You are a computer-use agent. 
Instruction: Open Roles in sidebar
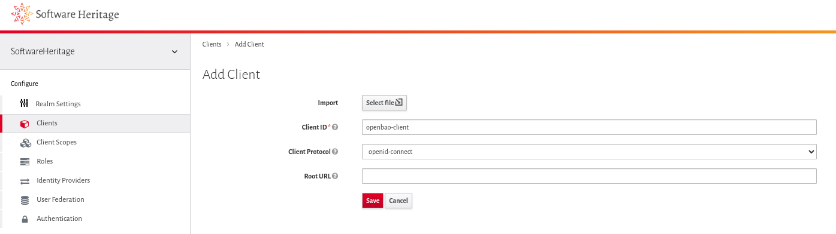pyautogui.click(x=95, y=161)
